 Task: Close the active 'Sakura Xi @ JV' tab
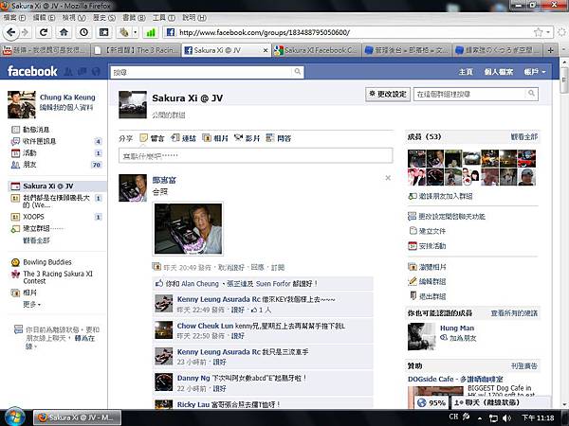pos(266,50)
